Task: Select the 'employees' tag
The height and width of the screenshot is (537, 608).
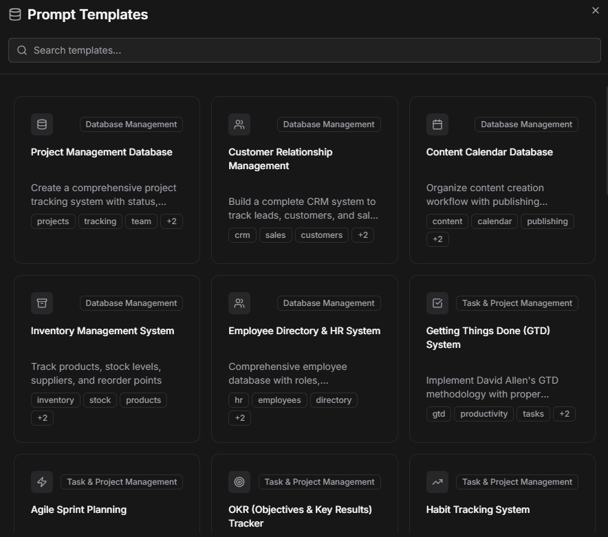Action: coord(279,400)
